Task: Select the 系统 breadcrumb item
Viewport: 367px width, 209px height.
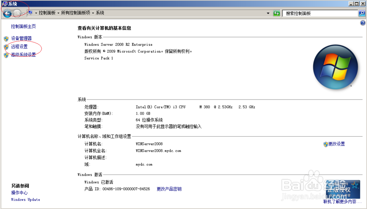Action: point(100,13)
